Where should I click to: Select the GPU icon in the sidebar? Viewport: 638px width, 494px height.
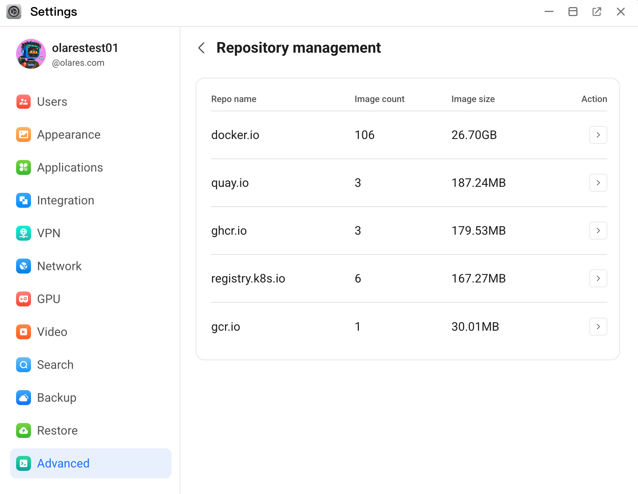(x=24, y=299)
